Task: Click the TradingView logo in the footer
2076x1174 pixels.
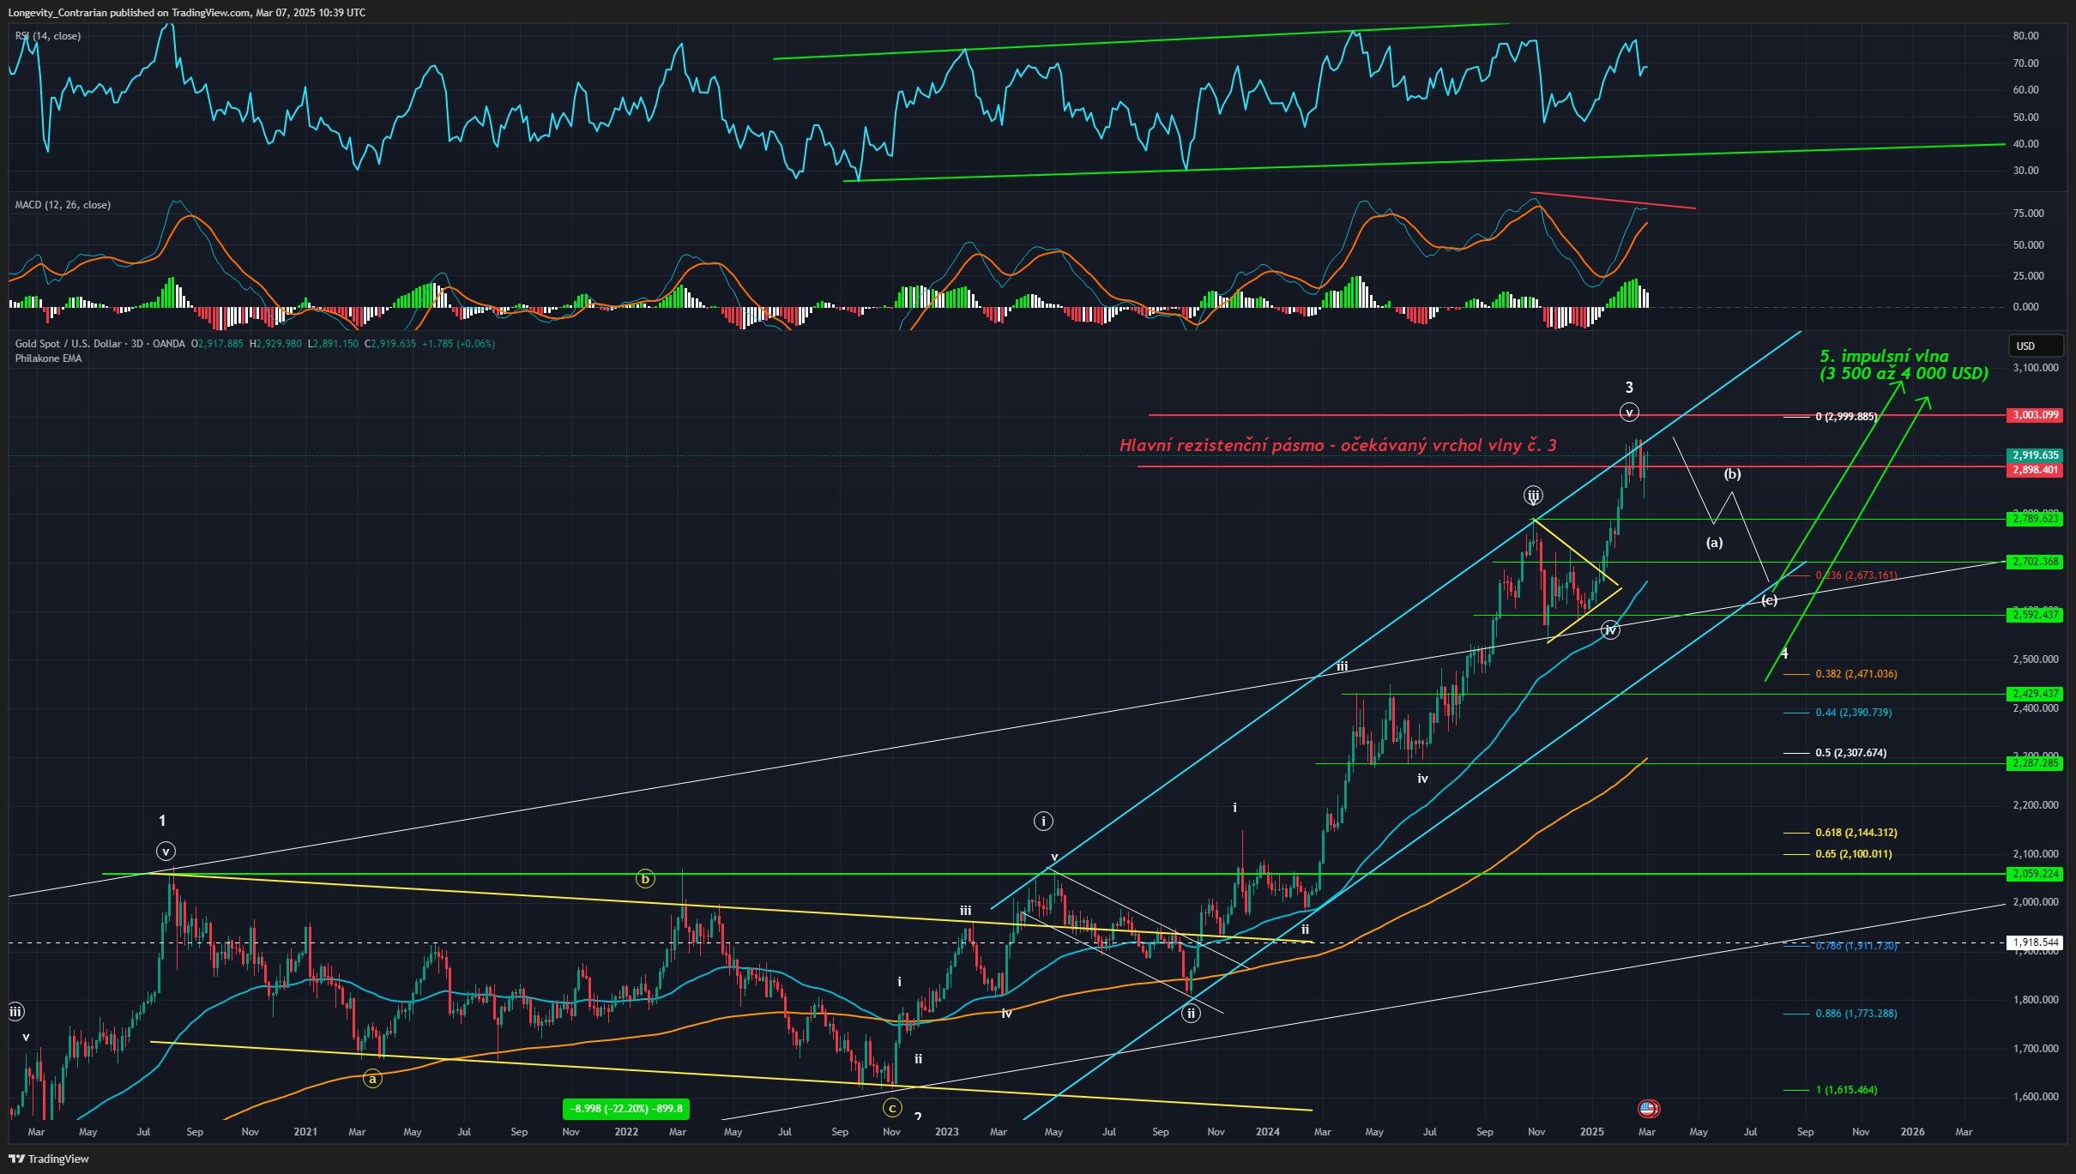Action: [x=49, y=1159]
